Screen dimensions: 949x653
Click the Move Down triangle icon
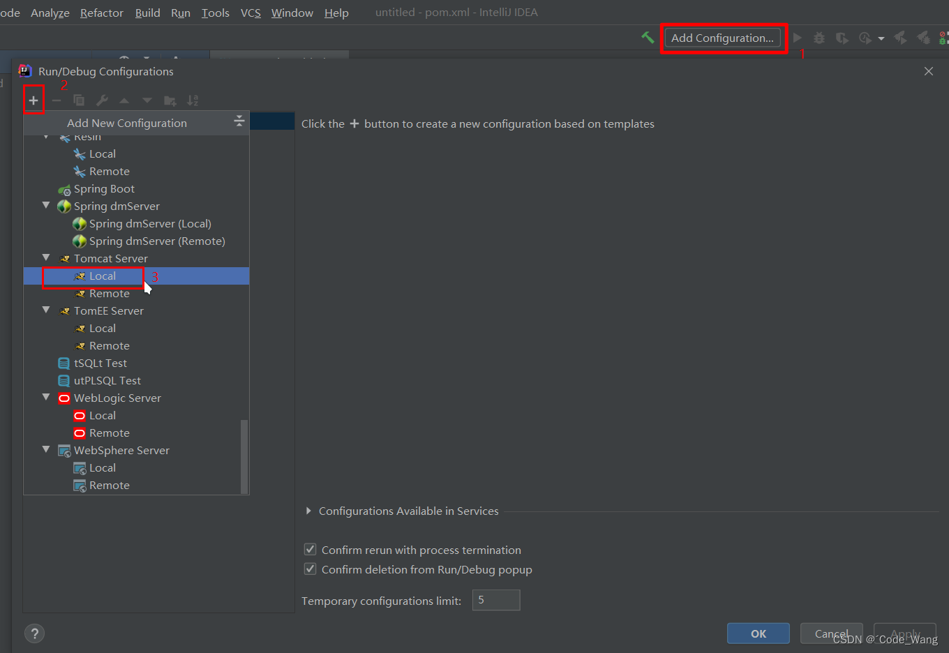pos(147,100)
